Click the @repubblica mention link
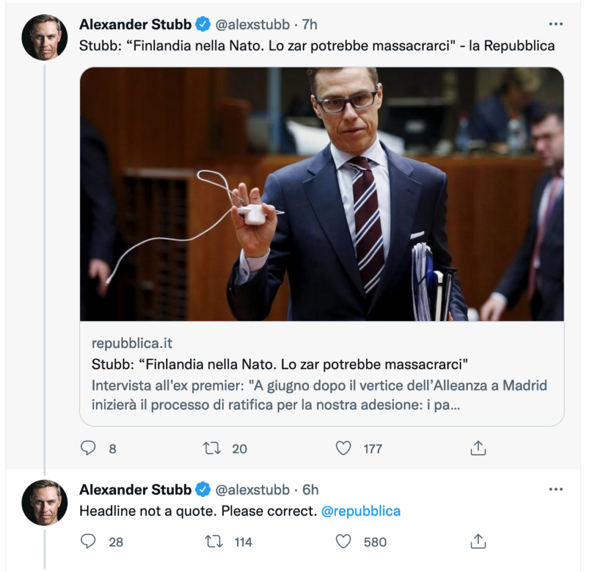The width and height of the screenshot is (595, 572). pos(361,511)
